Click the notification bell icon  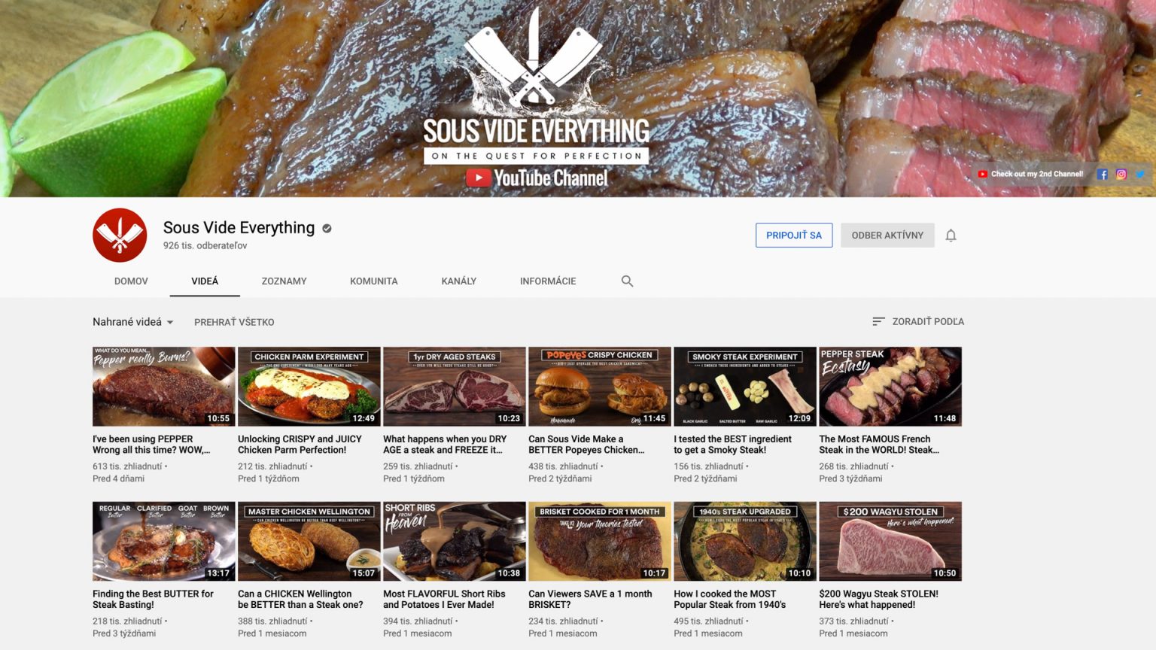tap(951, 235)
